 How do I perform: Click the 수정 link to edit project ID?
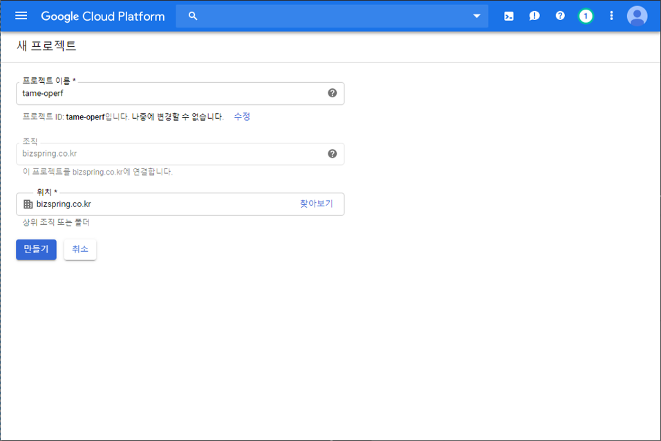coord(242,117)
